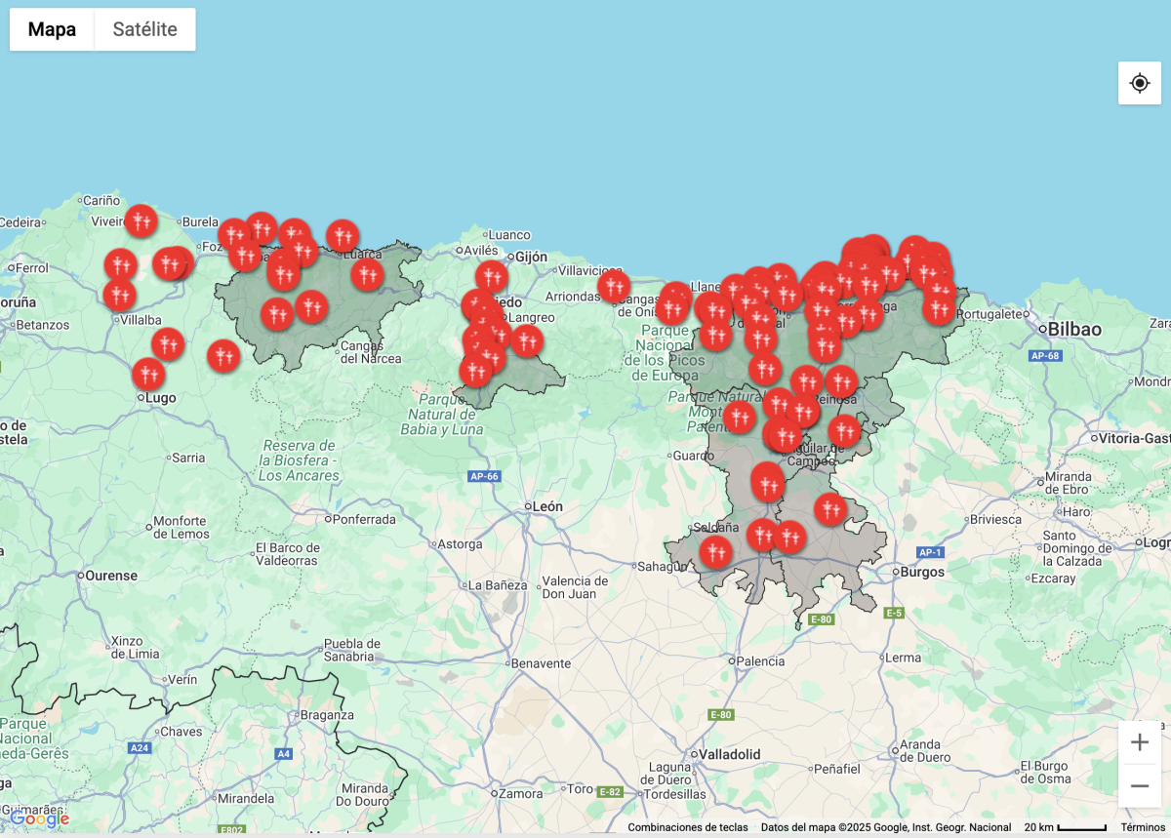Open Combinaciones de teclas shortcuts

688,827
